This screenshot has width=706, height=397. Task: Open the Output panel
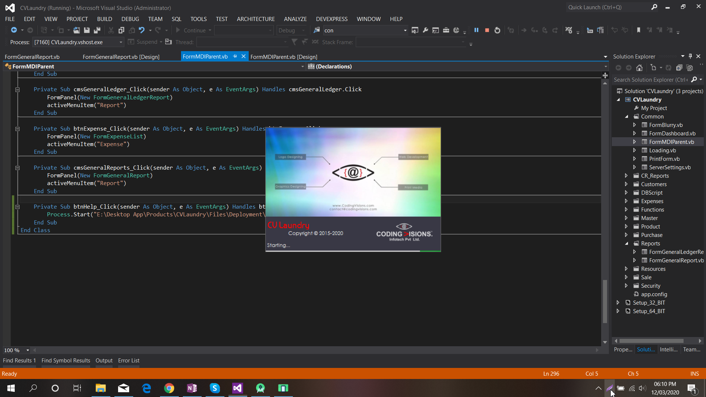click(104, 361)
